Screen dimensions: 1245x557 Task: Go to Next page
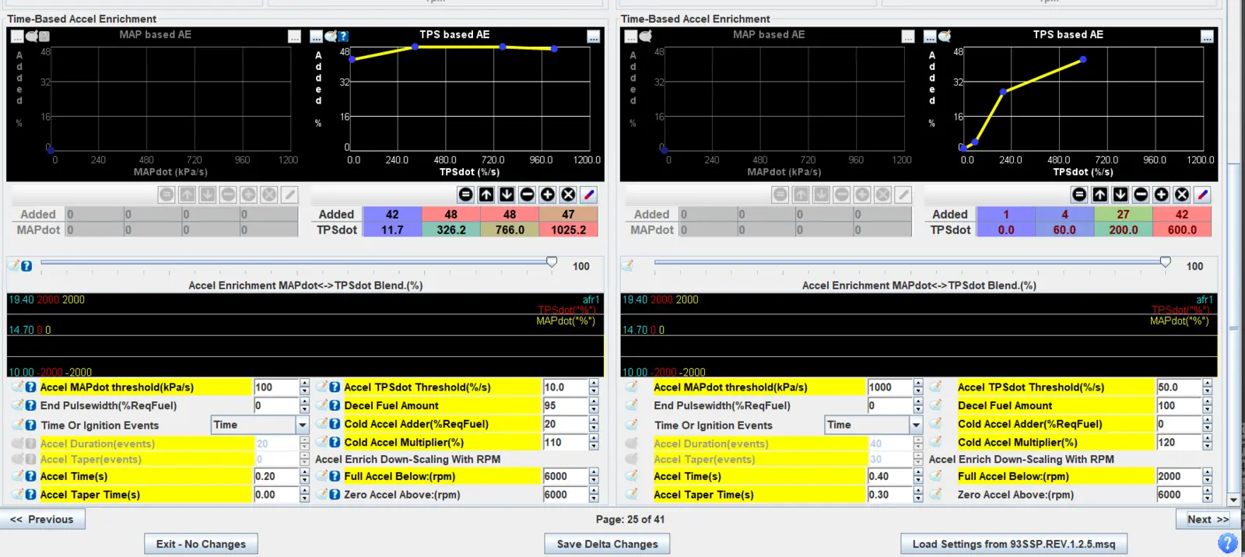coord(1208,519)
